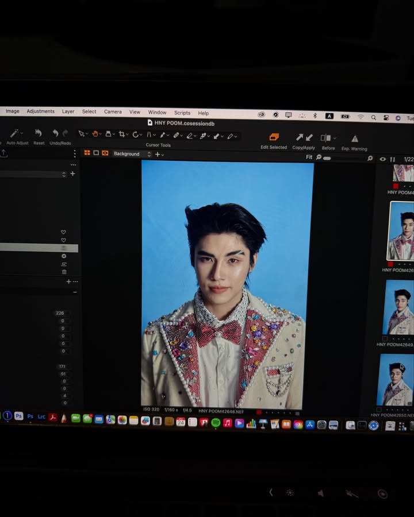Click the upper heart icon in left panel
414x517 pixels.
click(x=63, y=232)
